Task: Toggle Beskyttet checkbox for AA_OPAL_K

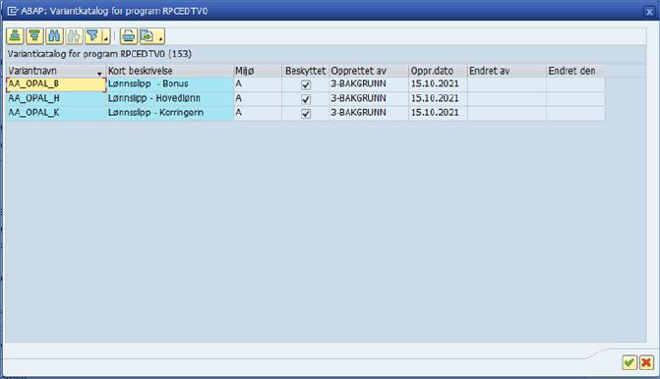Action: (306, 114)
